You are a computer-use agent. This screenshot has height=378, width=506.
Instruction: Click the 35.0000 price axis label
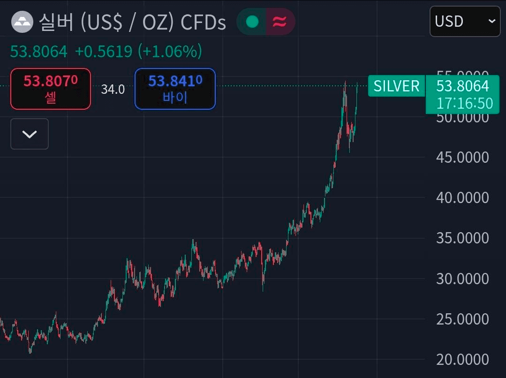[x=462, y=238]
